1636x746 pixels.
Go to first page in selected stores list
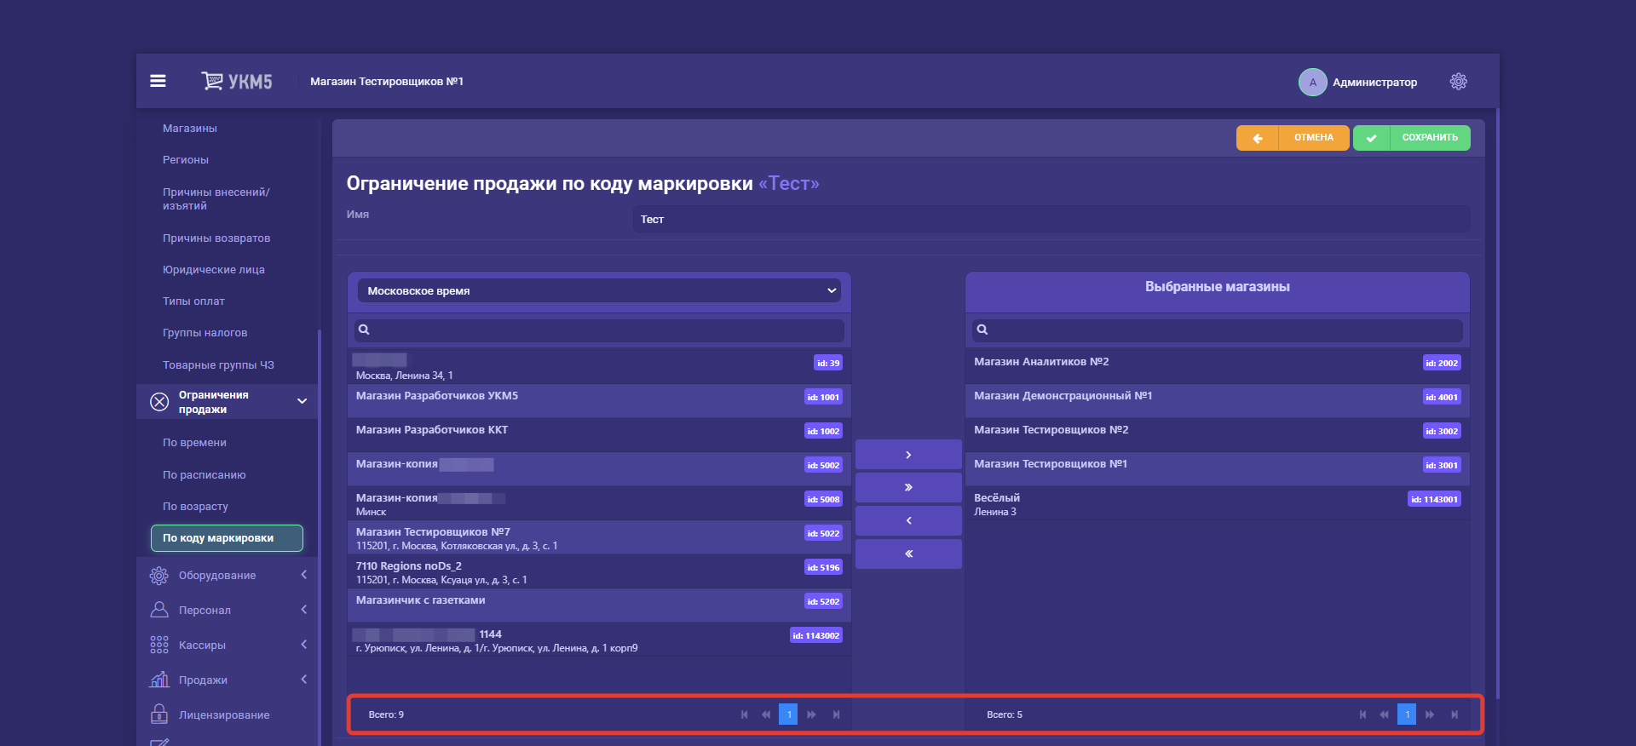pos(1362,714)
